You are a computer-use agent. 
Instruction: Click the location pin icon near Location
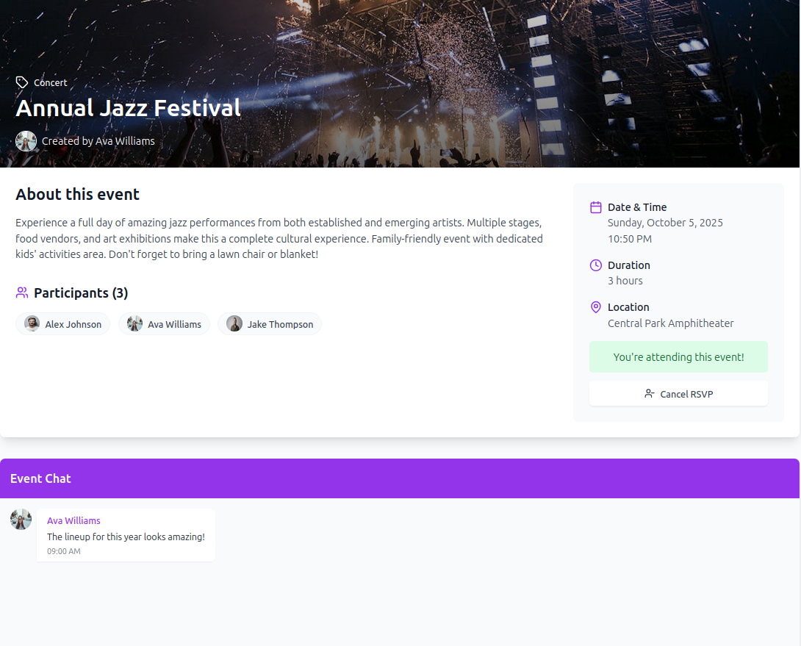click(596, 307)
